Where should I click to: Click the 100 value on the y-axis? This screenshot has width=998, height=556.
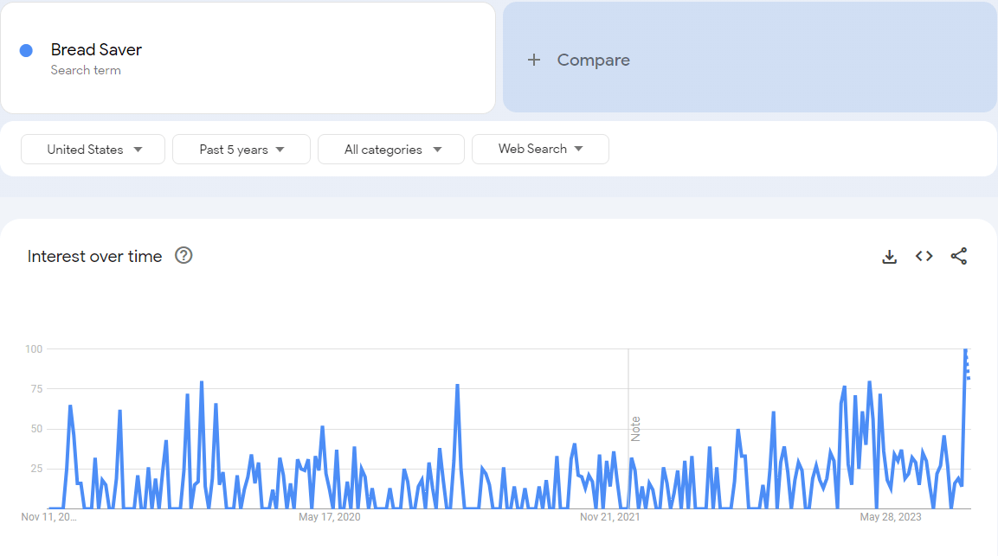(33, 349)
